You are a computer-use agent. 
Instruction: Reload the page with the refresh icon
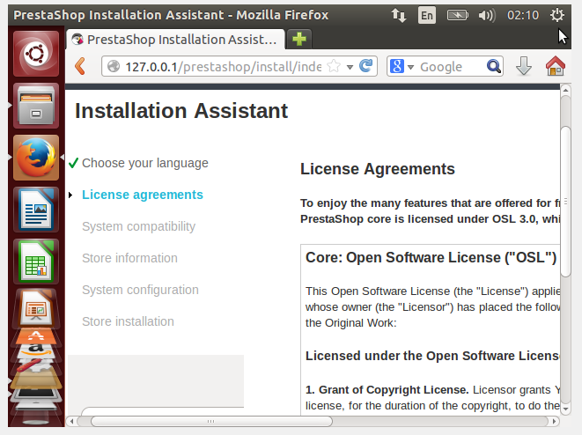coord(366,66)
